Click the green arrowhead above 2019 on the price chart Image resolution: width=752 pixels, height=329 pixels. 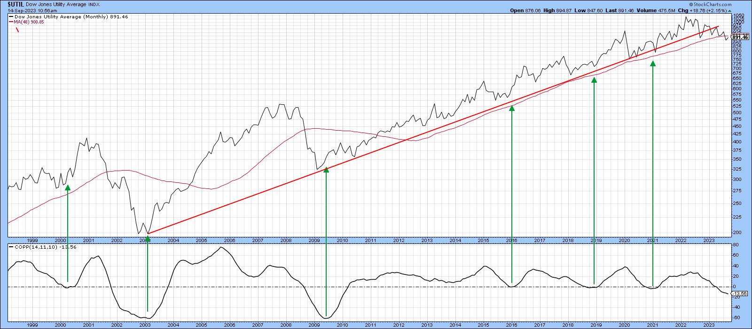click(594, 80)
